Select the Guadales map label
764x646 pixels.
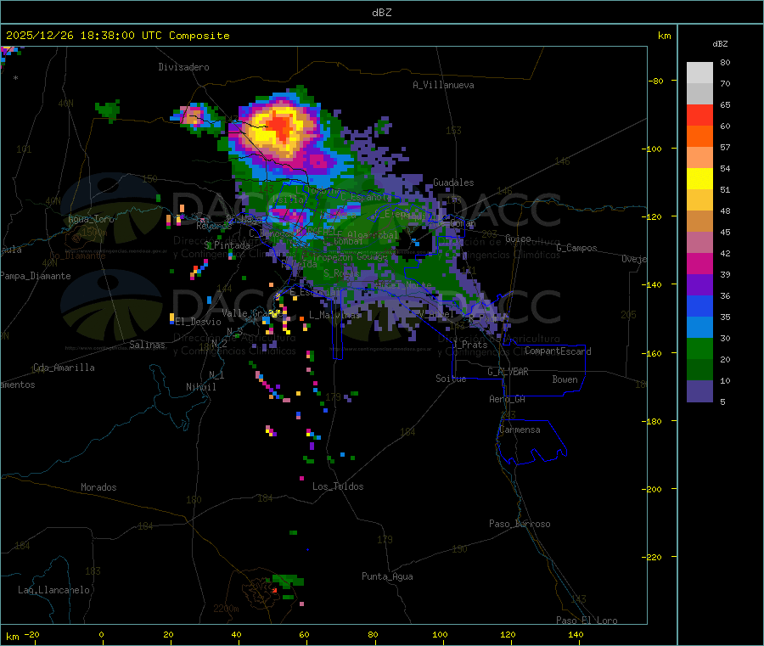pyautogui.click(x=453, y=183)
